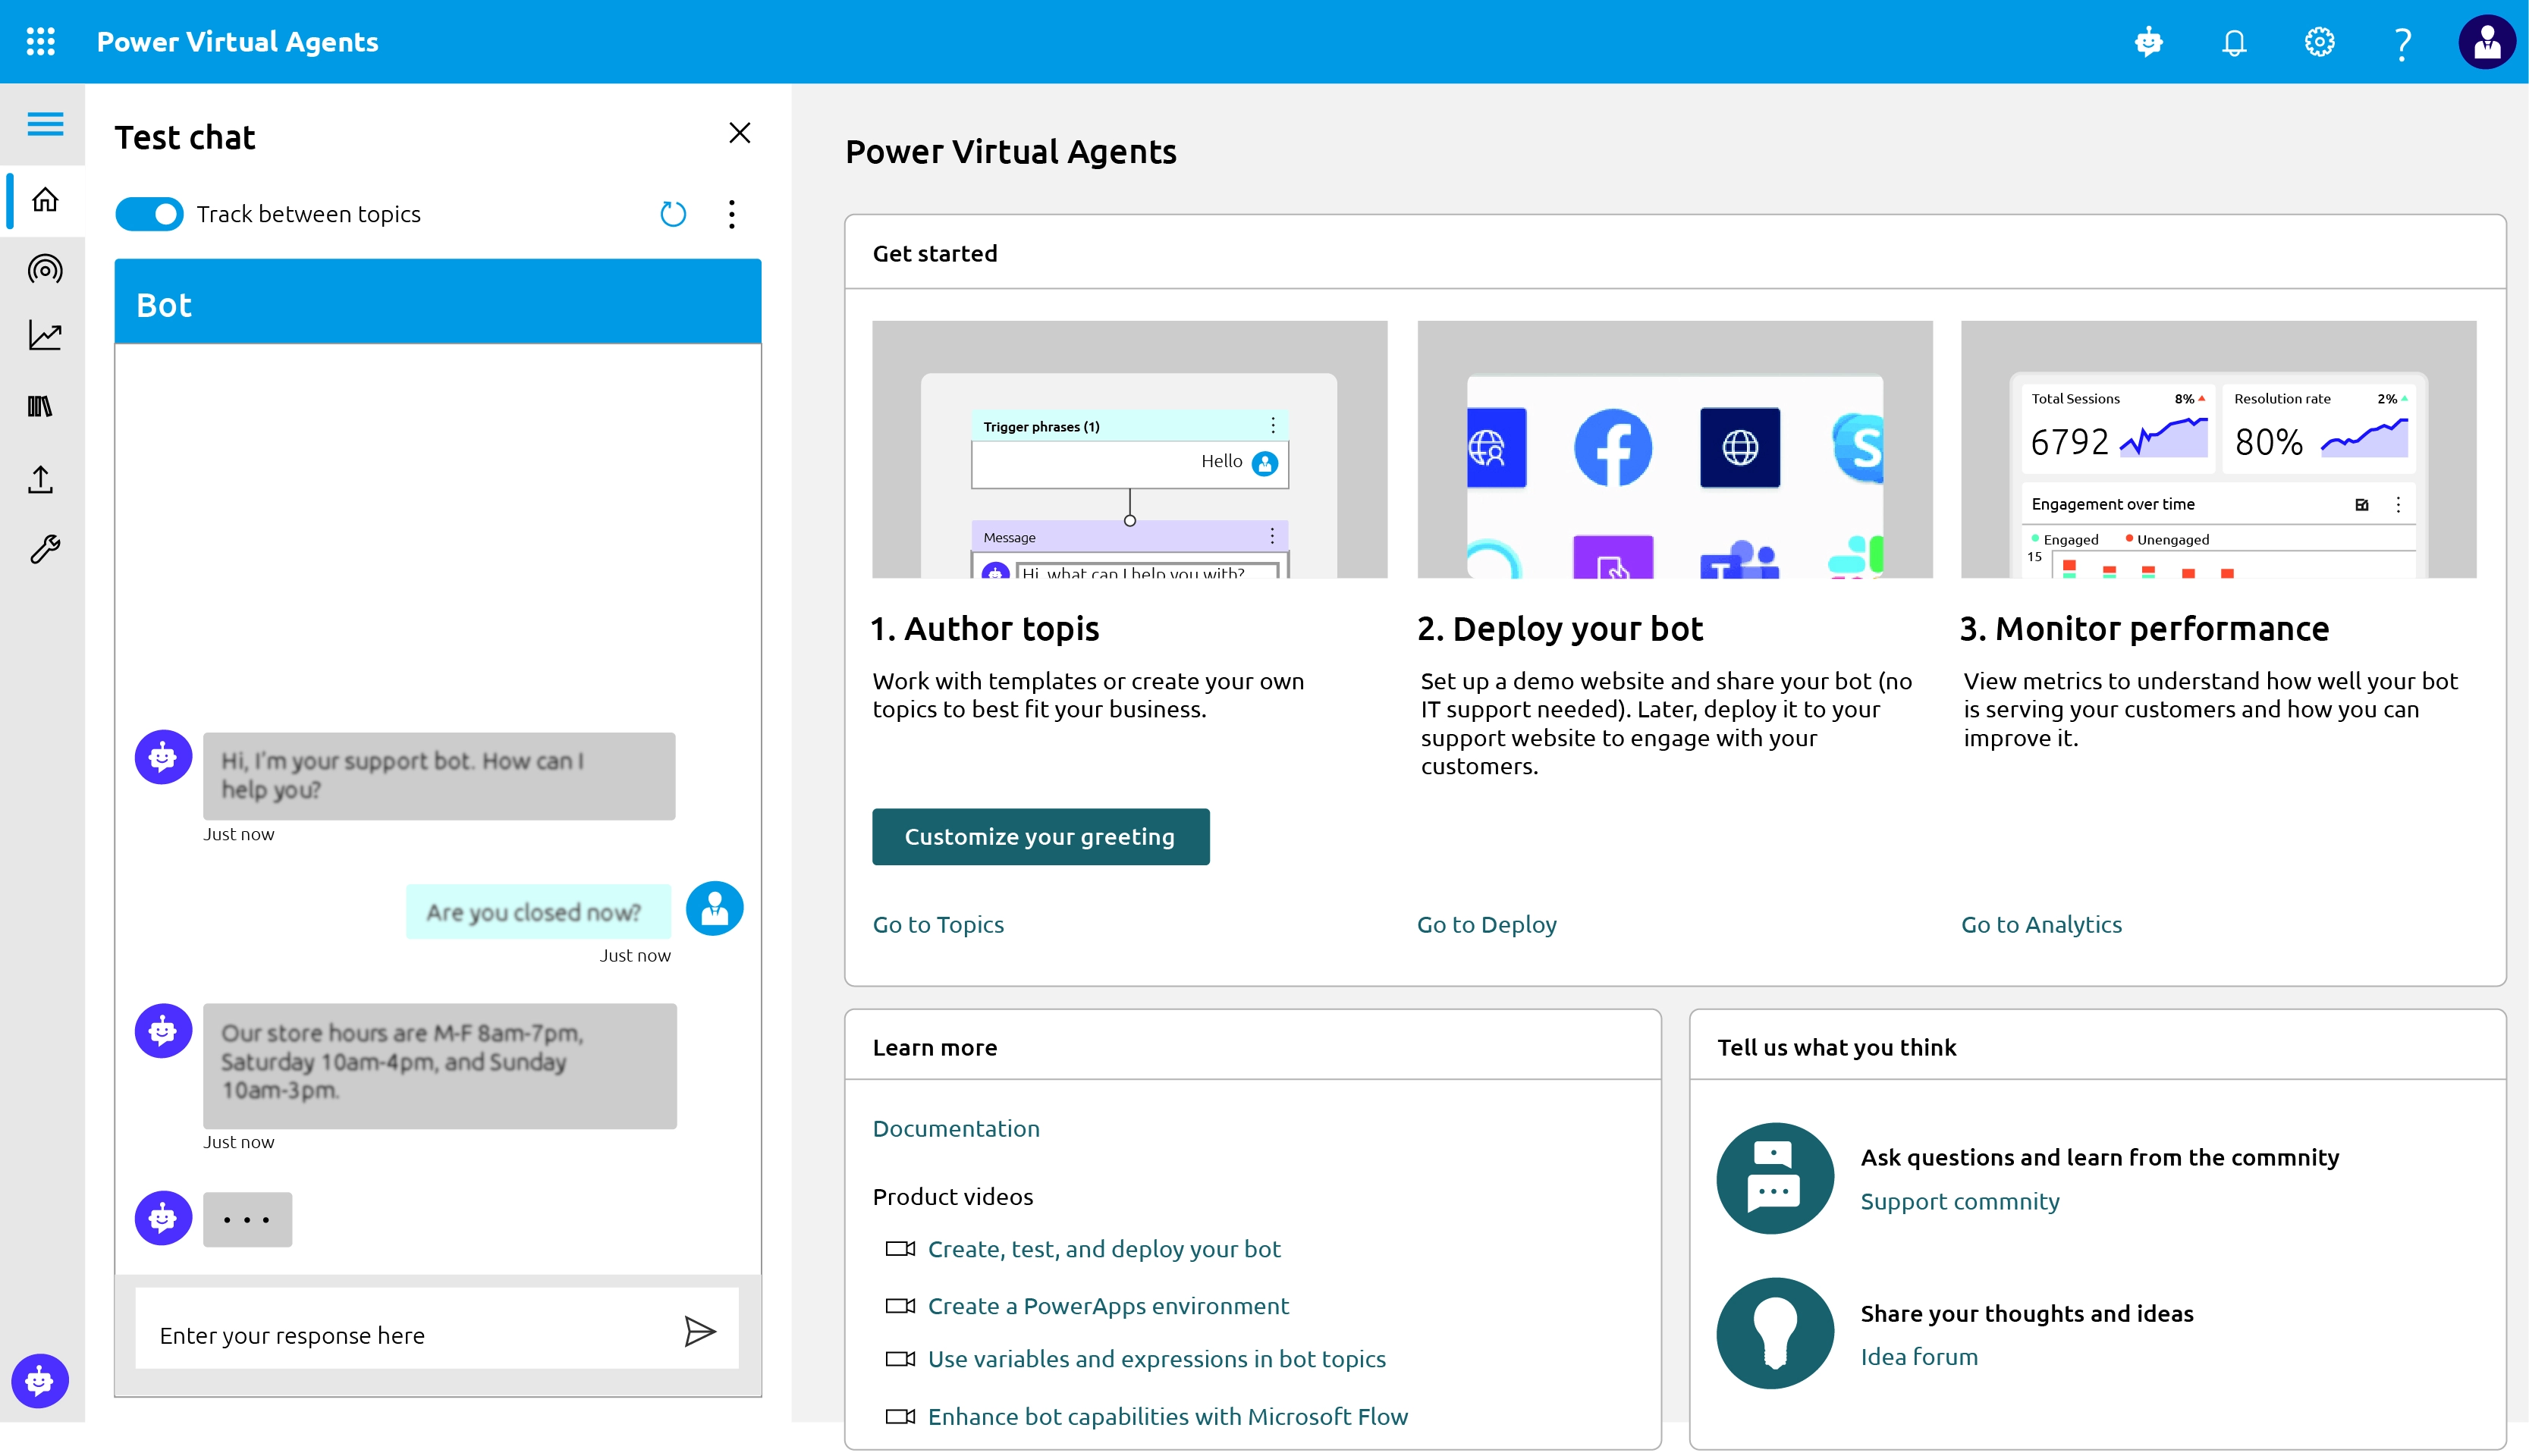The width and height of the screenshot is (2529, 1456).
Task: Open the app launcher waffle menu
Action: click(41, 41)
